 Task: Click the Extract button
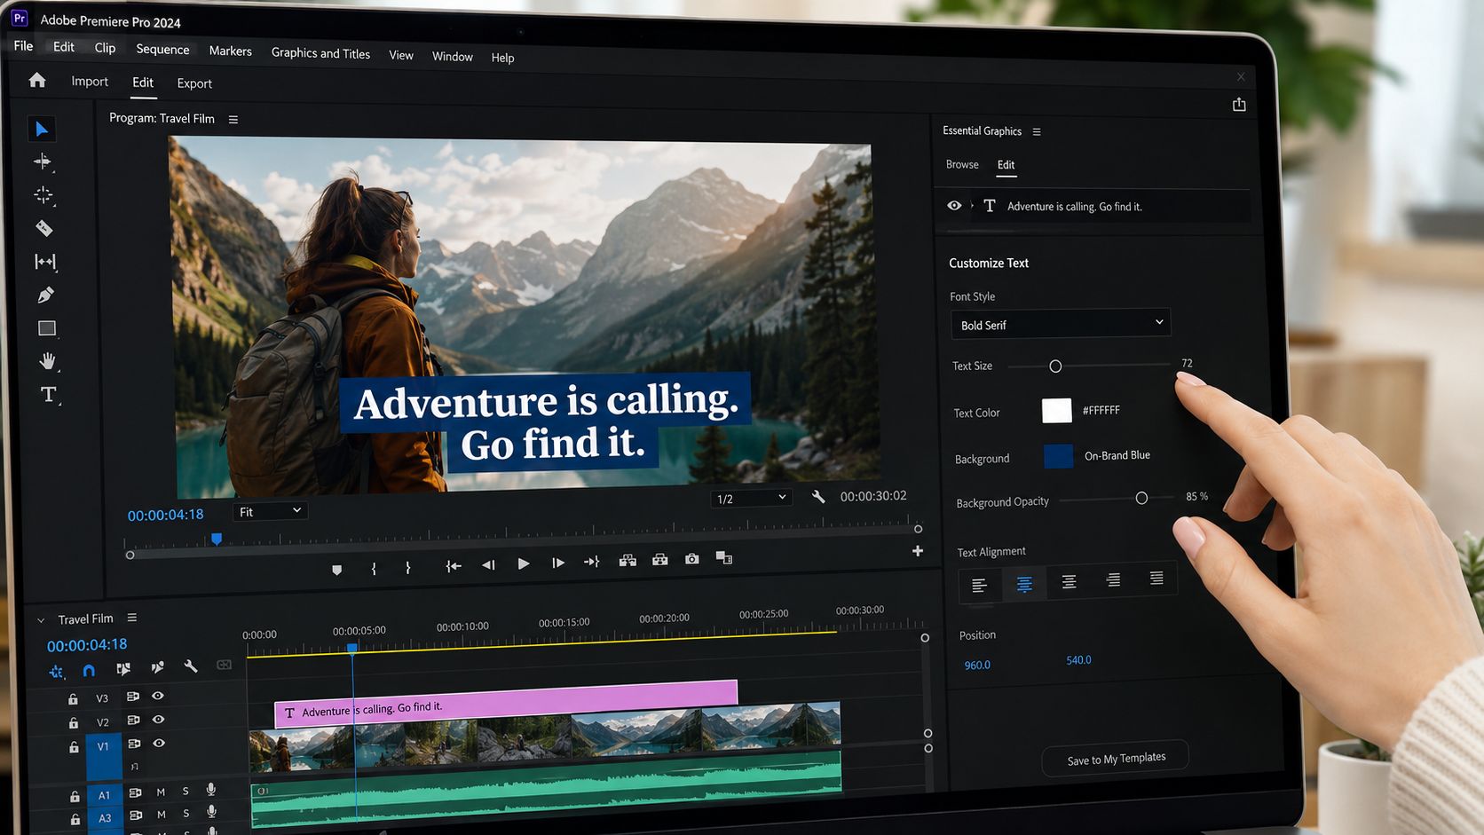(x=660, y=559)
